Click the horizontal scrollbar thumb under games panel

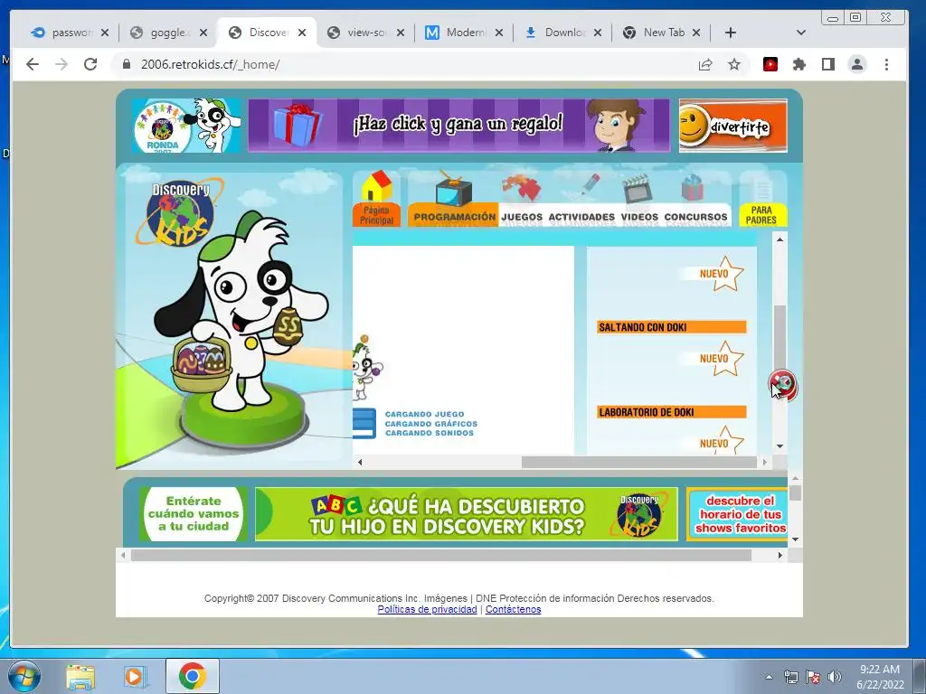coord(639,462)
